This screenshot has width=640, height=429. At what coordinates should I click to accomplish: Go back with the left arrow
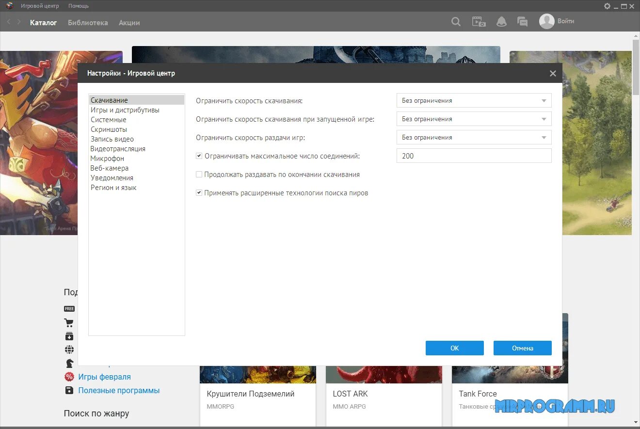click(x=9, y=22)
